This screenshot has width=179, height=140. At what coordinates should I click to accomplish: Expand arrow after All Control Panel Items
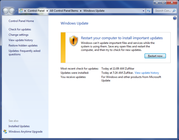tap(81, 11)
